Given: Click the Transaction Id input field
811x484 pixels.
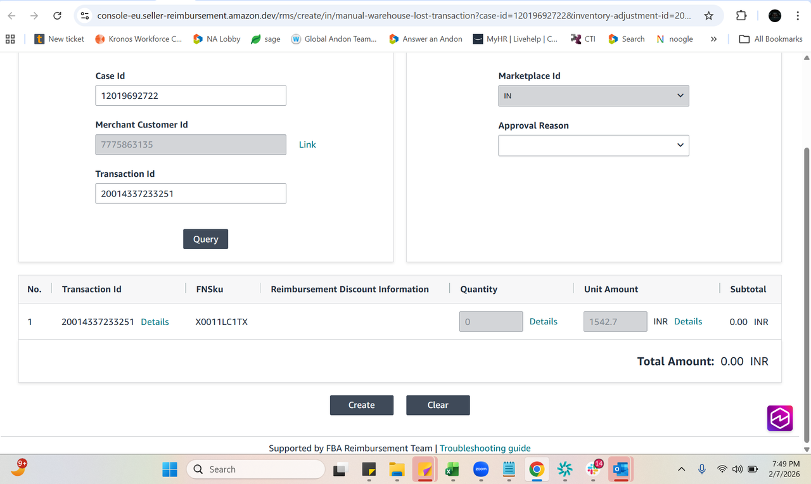Looking at the screenshot, I should (x=191, y=193).
